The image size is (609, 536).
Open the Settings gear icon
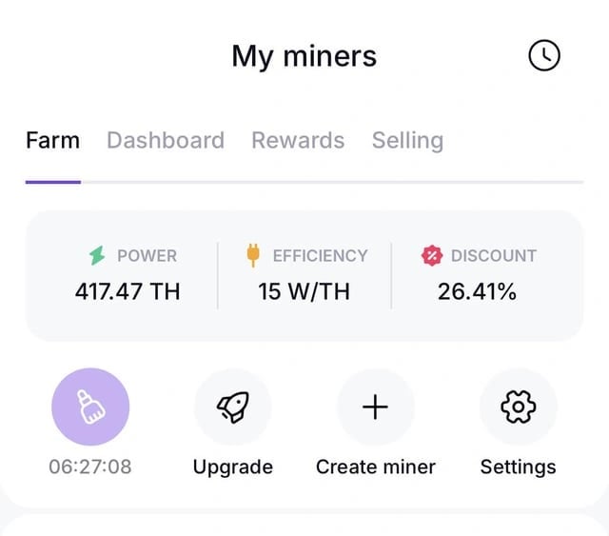pos(518,407)
